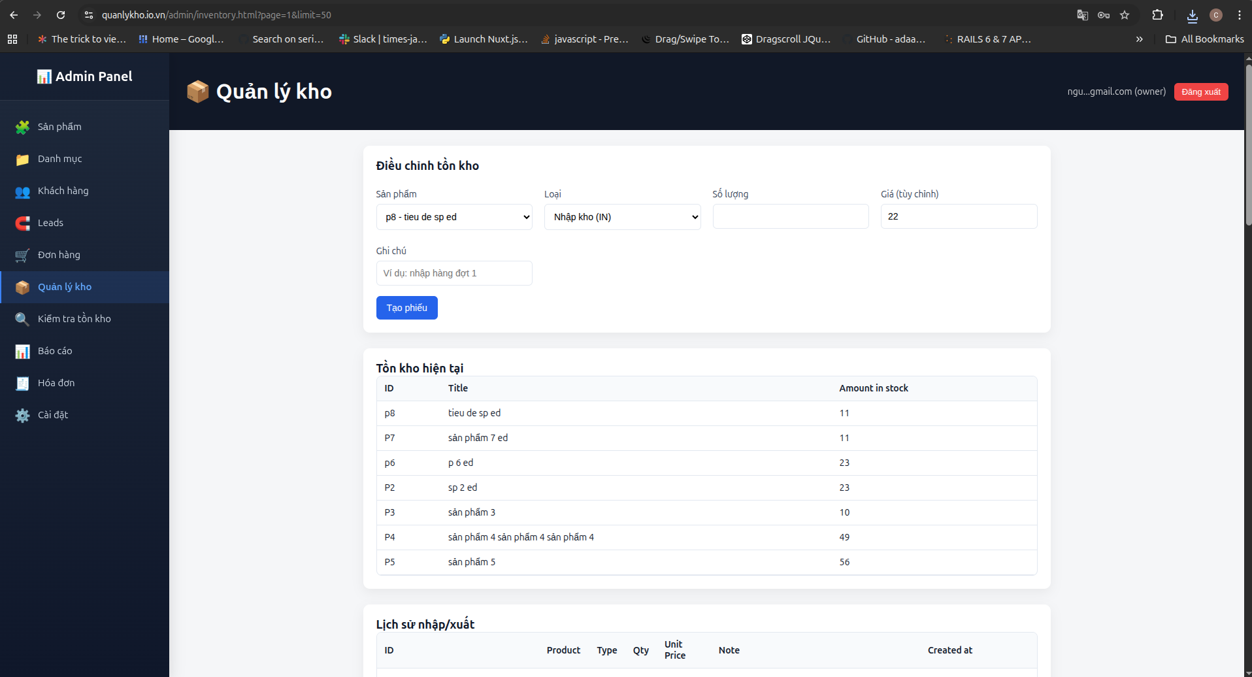Log out using the Đăng xuất button
1252x677 pixels.
(1200, 91)
